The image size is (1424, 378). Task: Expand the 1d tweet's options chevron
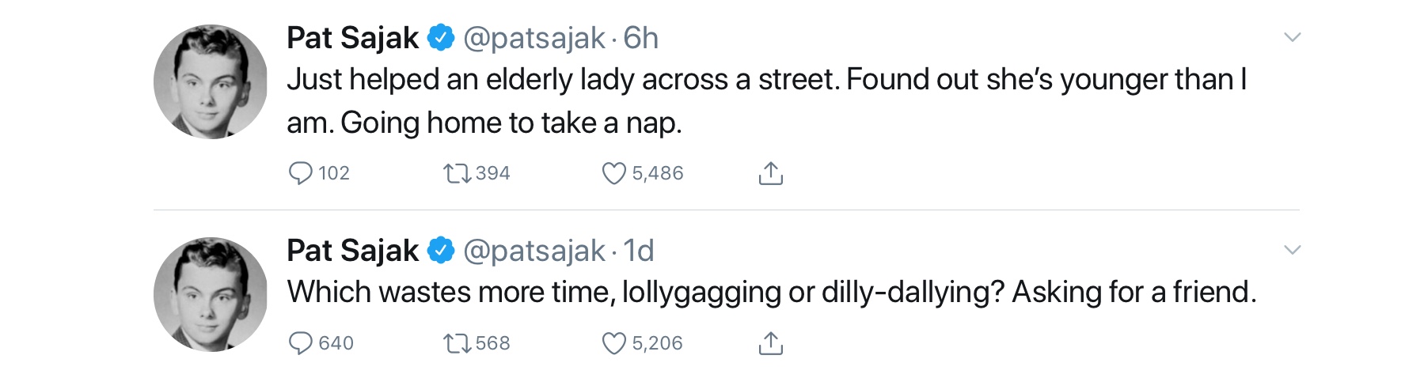click(x=1292, y=250)
